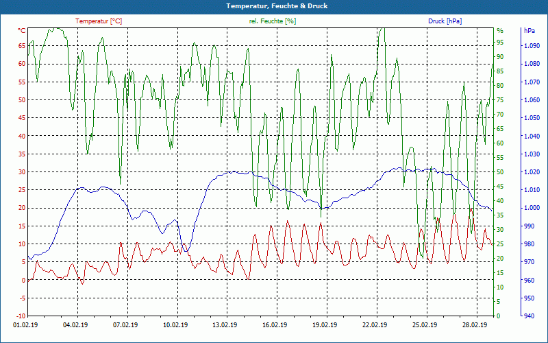
Task: Click the blue pressure tick '980'
Action: tap(530, 244)
